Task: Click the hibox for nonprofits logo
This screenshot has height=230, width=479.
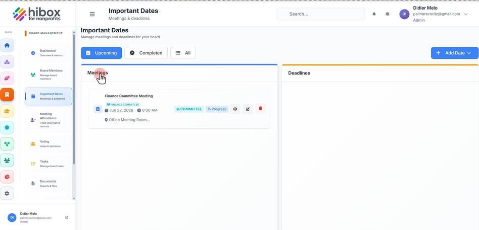Action: [37, 14]
